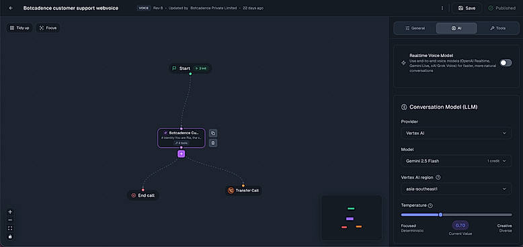Go back using the arrow icon

[x=11, y=8]
